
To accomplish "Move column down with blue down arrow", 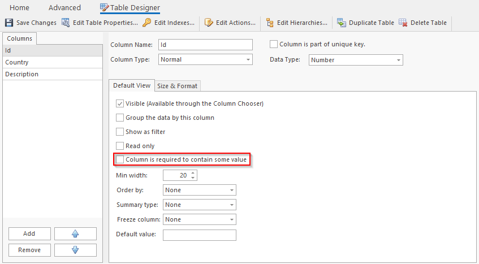I will coord(75,250).
